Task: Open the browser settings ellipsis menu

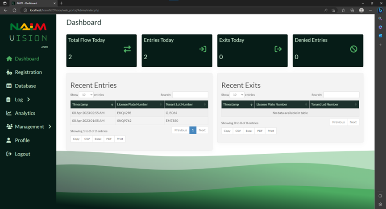Action: pos(371,10)
